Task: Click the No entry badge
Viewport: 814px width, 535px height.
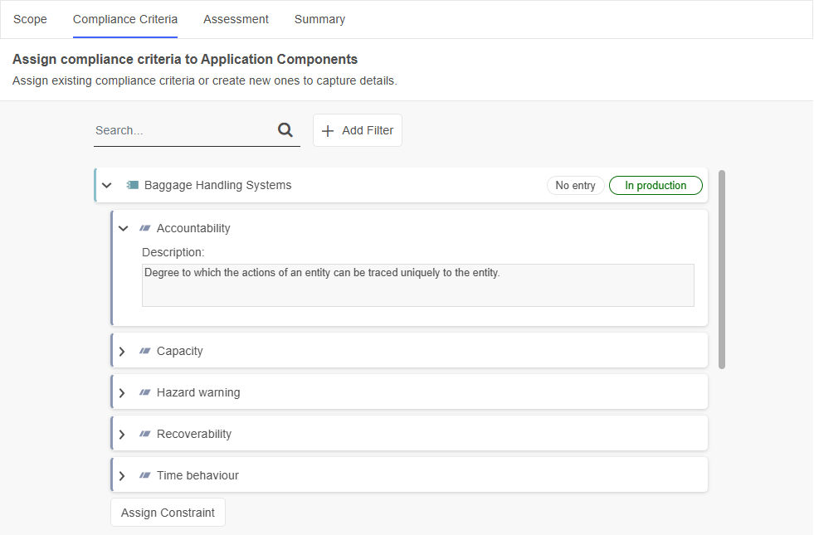Action: click(575, 185)
